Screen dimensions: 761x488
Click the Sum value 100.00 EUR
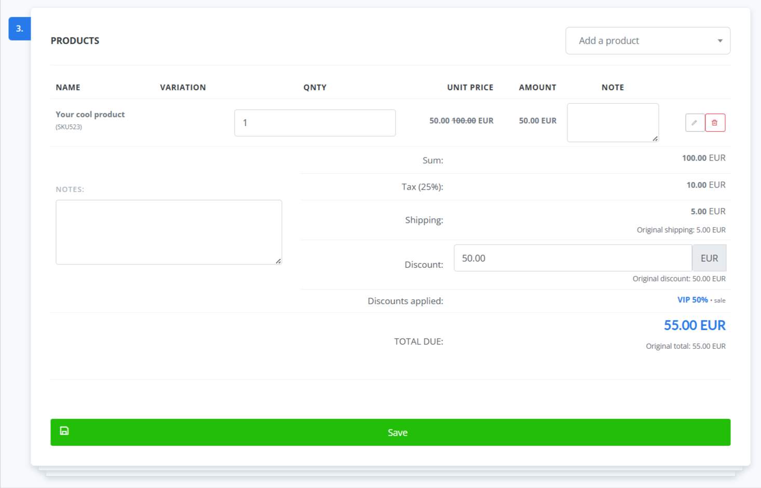click(704, 158)
